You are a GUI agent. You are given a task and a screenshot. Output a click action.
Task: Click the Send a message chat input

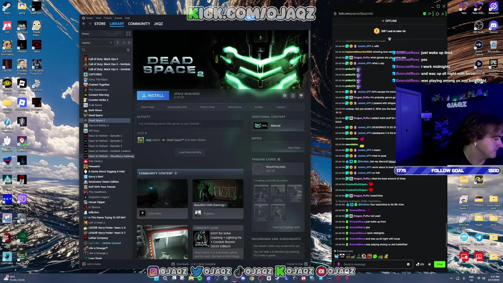click(x=373, y=264)
